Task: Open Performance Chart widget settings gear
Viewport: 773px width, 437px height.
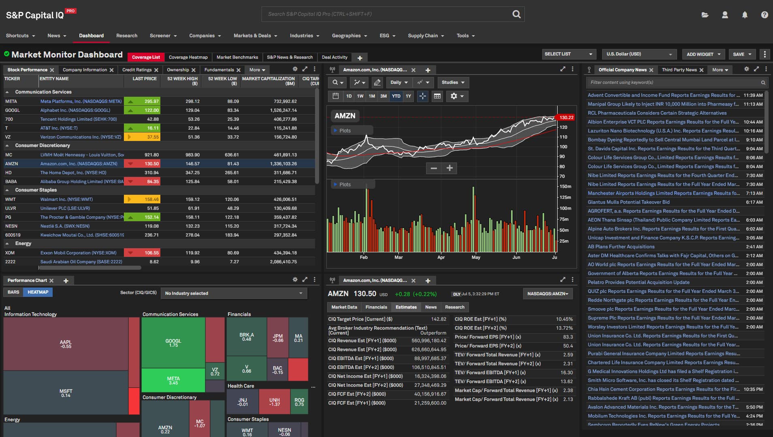Action: tap(295, 279)
